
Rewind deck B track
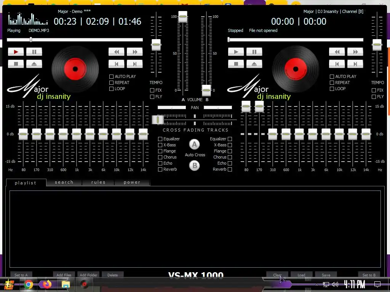pos(337,52)
